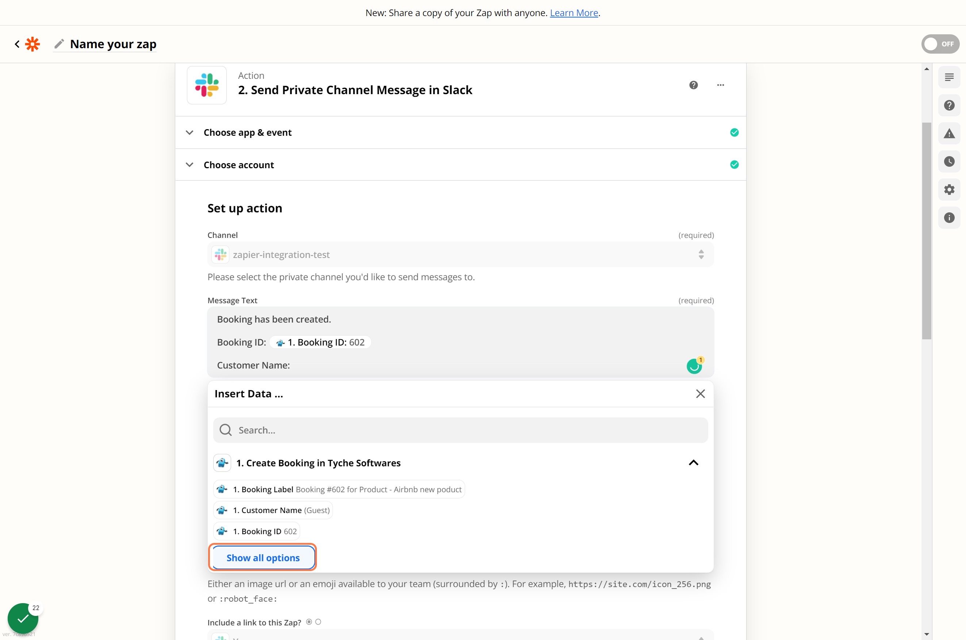The image size is (966, 640).
Task: Click the scrollbar down arrow
Action: point(927,634)
